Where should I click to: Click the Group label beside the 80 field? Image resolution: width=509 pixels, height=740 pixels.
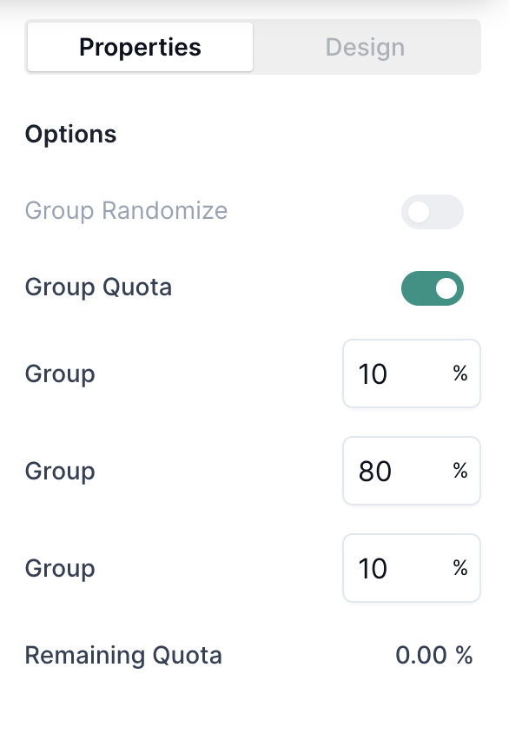pos(60,471)
